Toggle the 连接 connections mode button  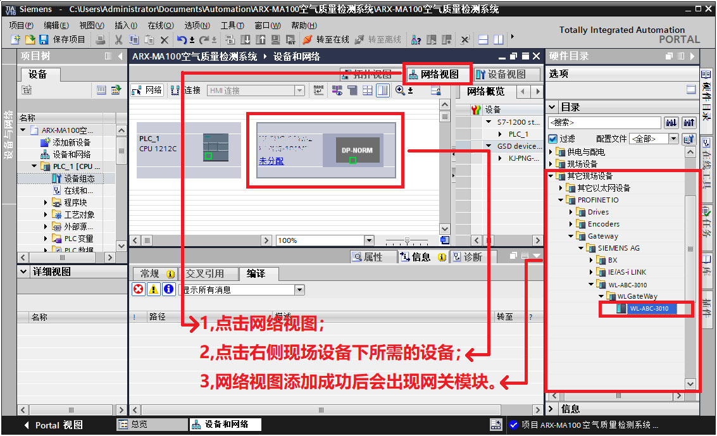[x=185, y=90]
